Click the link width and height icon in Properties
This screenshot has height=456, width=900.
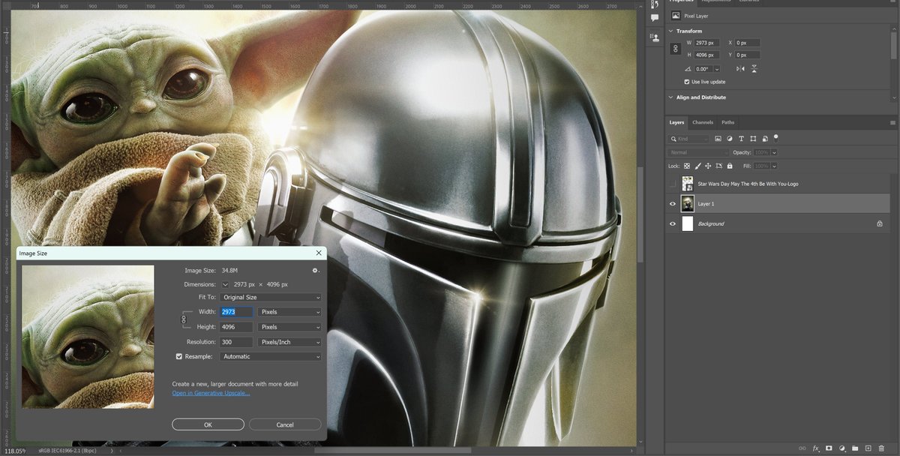click(674, 49)
